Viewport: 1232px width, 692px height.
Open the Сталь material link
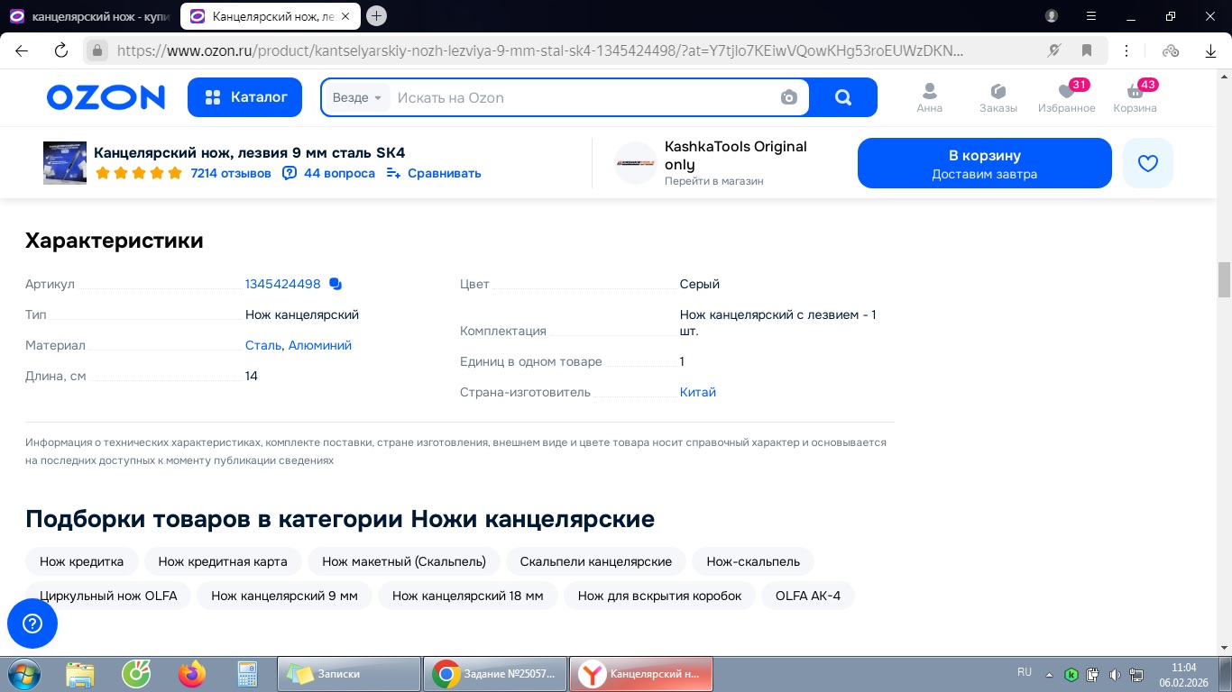[263, 345]
